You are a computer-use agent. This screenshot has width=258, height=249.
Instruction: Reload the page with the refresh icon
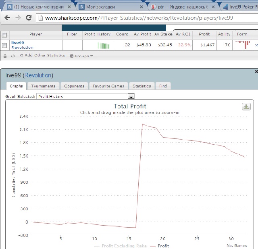click(x=29, y=18)
